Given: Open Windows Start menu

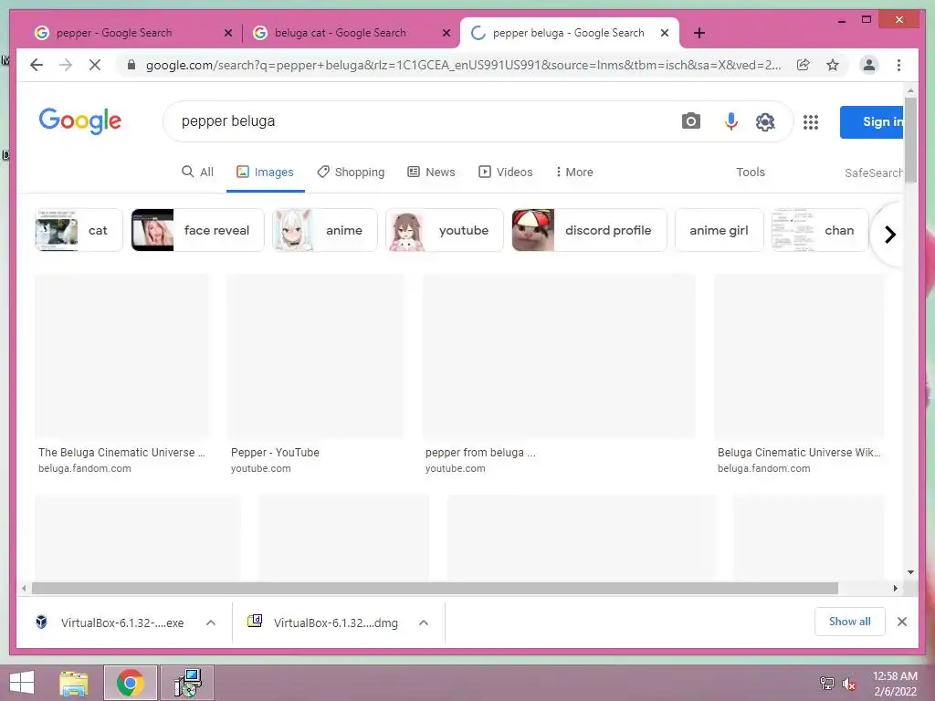Looking at the screenshot, I should point(22,683).
